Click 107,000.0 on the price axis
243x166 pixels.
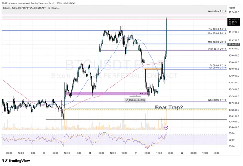coord(234,103)
